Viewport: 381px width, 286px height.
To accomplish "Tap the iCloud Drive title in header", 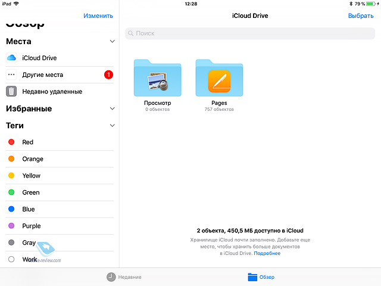I will pyautogui.click(x=250, y=16).
